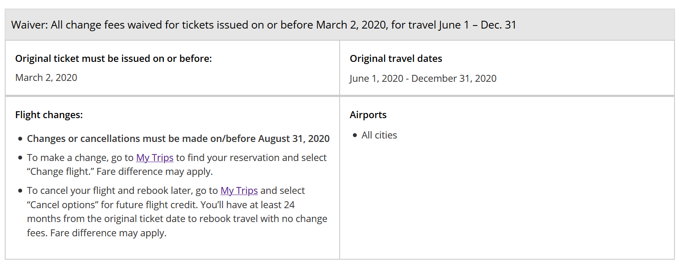Image resolution: width=684 pixels, height=264 pixels.
Task: Select the "Flight changes:" heading
Action: [x=49, y=115]
